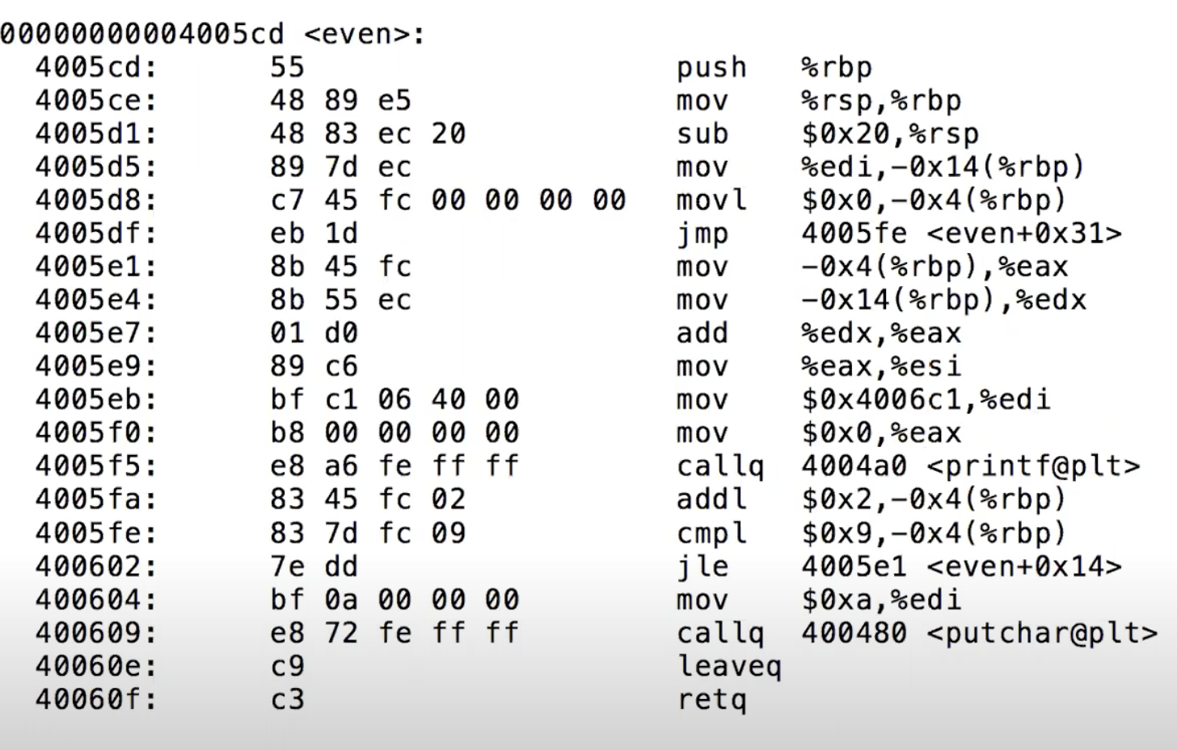Follow the callq target 4004a0 <printf@plt>
The width and height of the screenshot is (1177, 750).
point(971,467)
